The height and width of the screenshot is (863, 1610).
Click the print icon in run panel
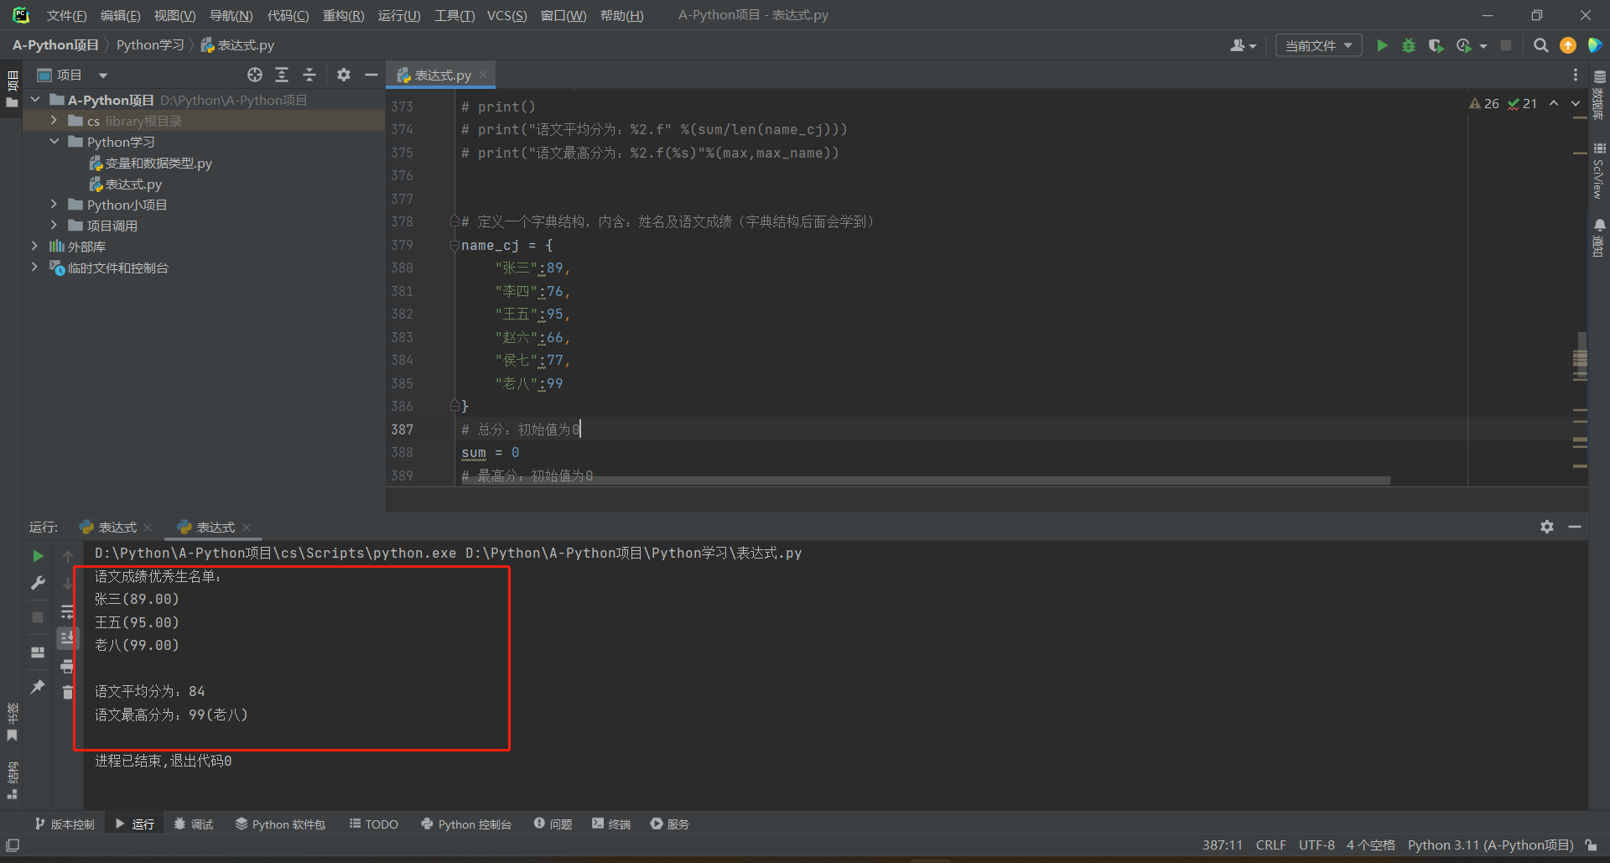click(68, 667)
